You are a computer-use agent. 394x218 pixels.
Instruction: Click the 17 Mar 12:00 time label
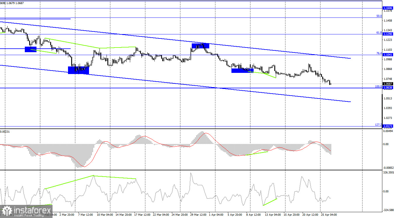[142, 215]
